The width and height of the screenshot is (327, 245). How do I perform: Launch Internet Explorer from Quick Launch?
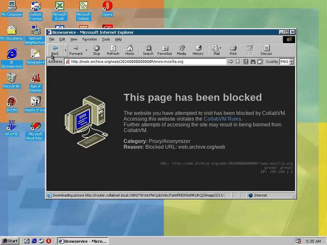pyautogui.click(x=34, y=241)
